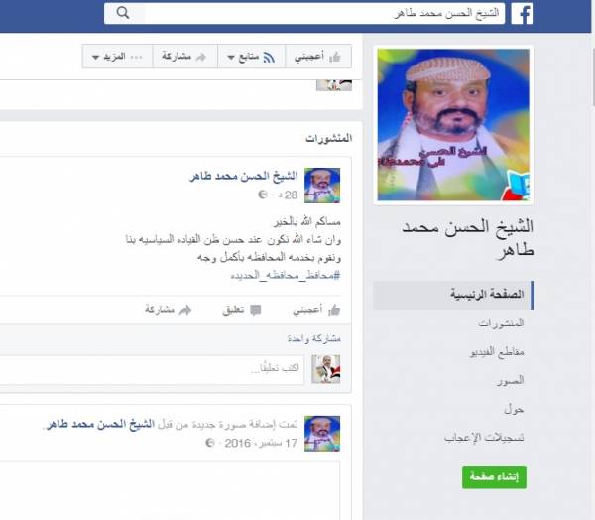Click the thumbs-up icon in top action bar
This screenshot has height=520, width=595.
coord(335,57)
